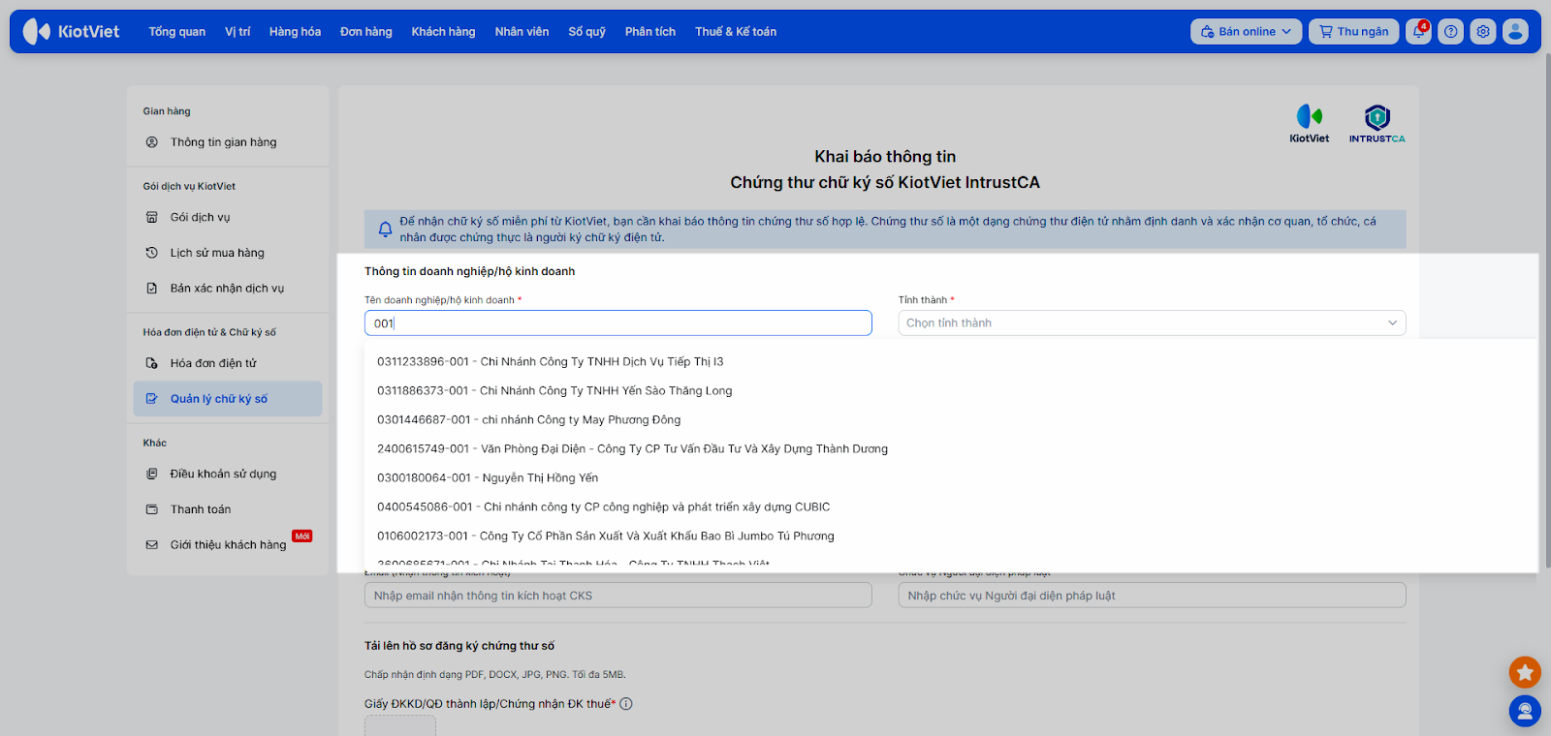
Task: Choose Nguyễn Thị Hồng Yến from suggestions
Action: pyautogui.click(x=487, y=478)
